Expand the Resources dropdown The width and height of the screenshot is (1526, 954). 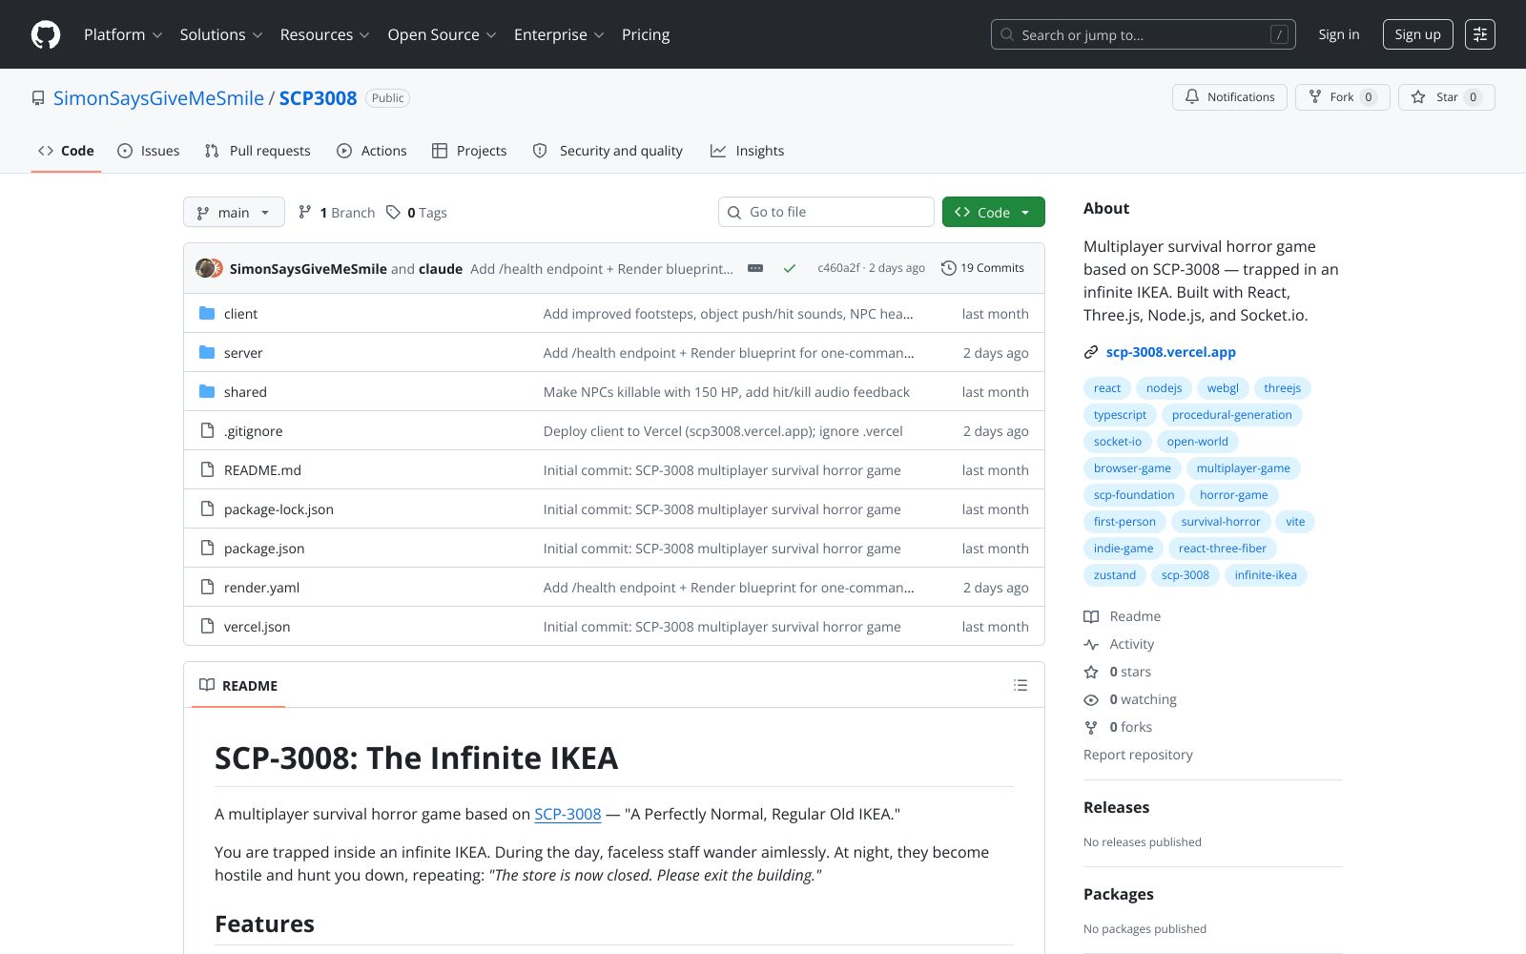click(x=325, y=34)
